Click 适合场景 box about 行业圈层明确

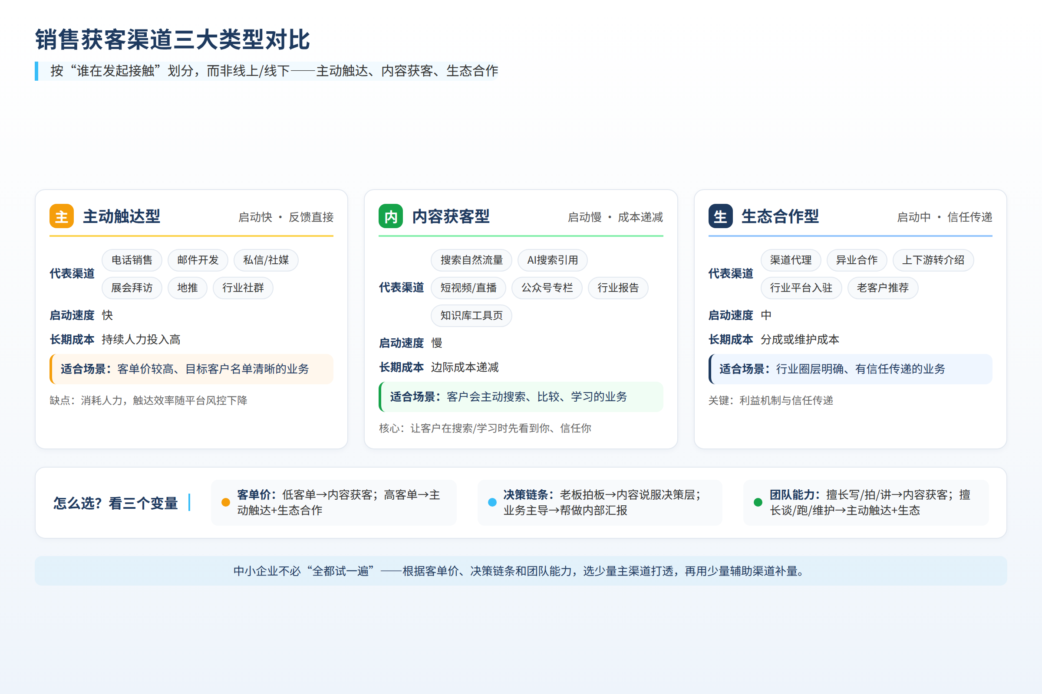[850, 369]
